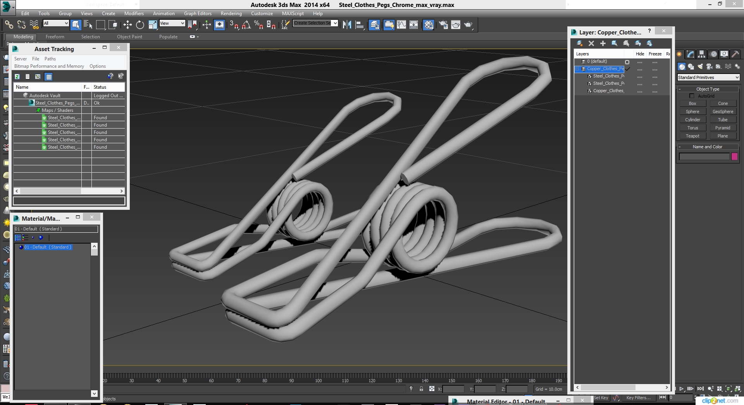
Task: Open Render Setup teapot icon
Action: pyautogui.click(x=443, y=25)
